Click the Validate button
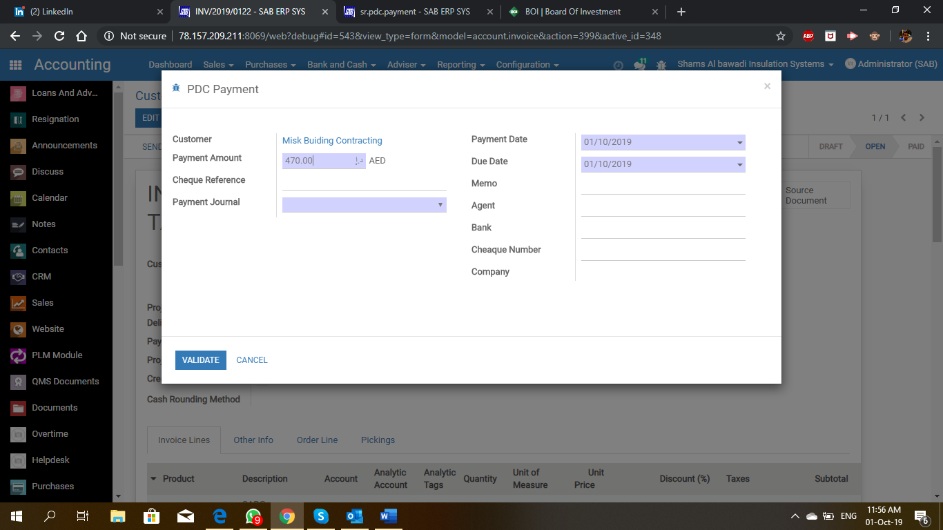943x530 pixels. coord(200,360)
